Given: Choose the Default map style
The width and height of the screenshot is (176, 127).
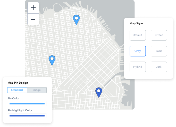Looking at the screenshot, I should [x=138, y=35].
